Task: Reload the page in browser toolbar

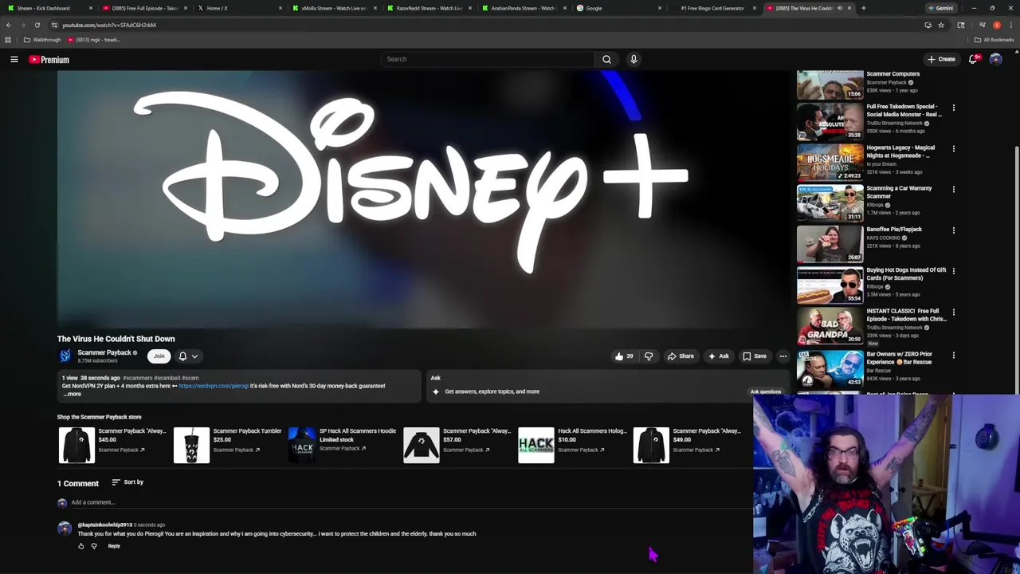Action: 37,25
